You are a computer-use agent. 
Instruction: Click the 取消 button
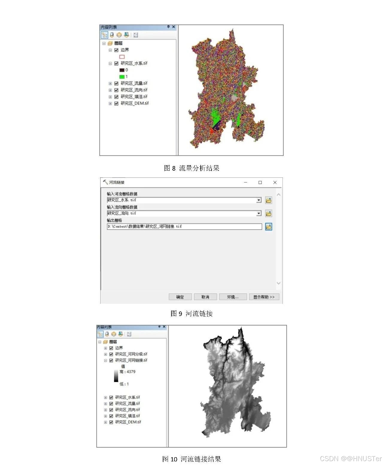[205, 297]
